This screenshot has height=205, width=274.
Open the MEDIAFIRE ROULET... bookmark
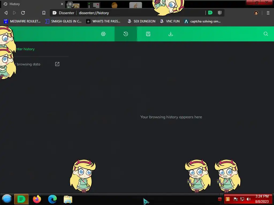point(22,21)
